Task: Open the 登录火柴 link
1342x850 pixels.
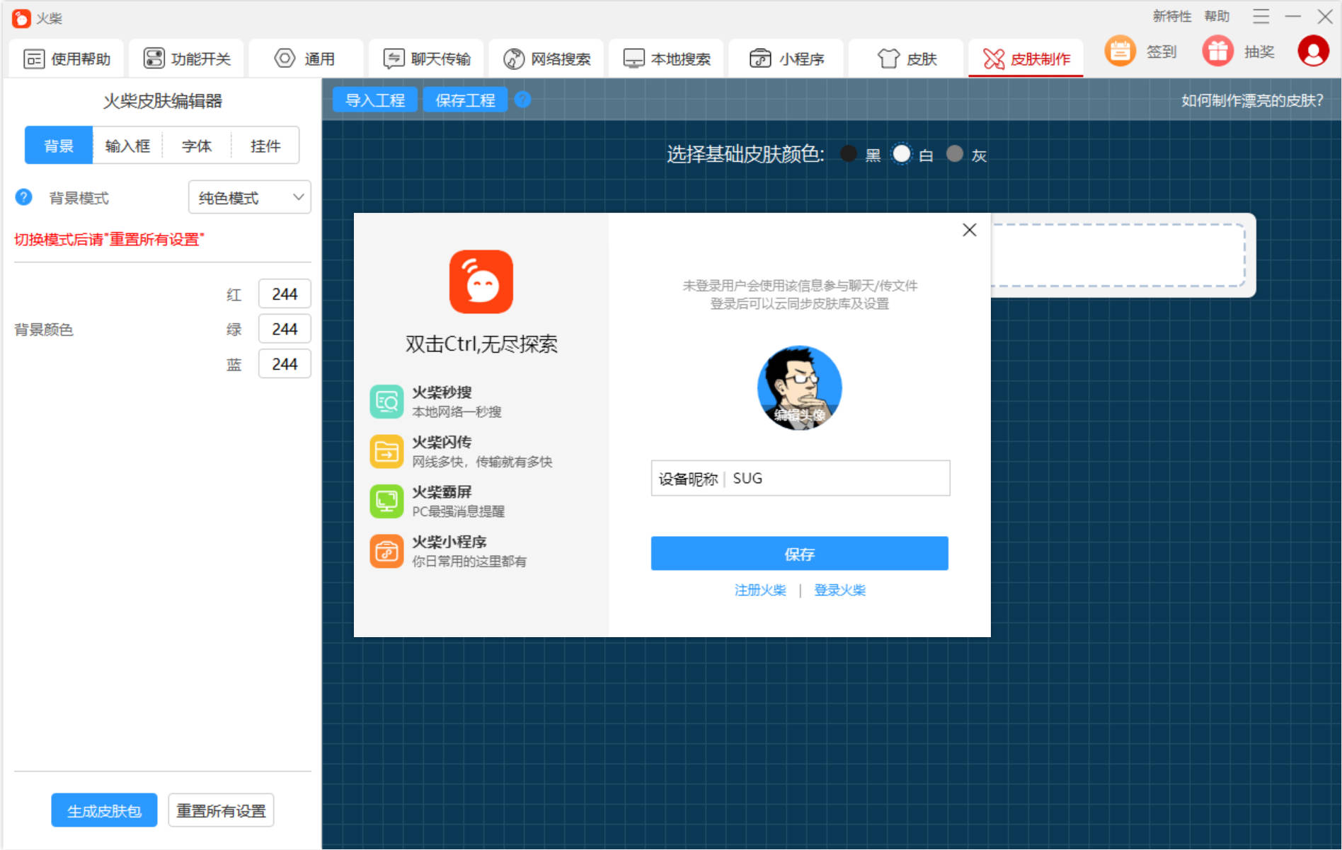Action: (x=840, y=590)
